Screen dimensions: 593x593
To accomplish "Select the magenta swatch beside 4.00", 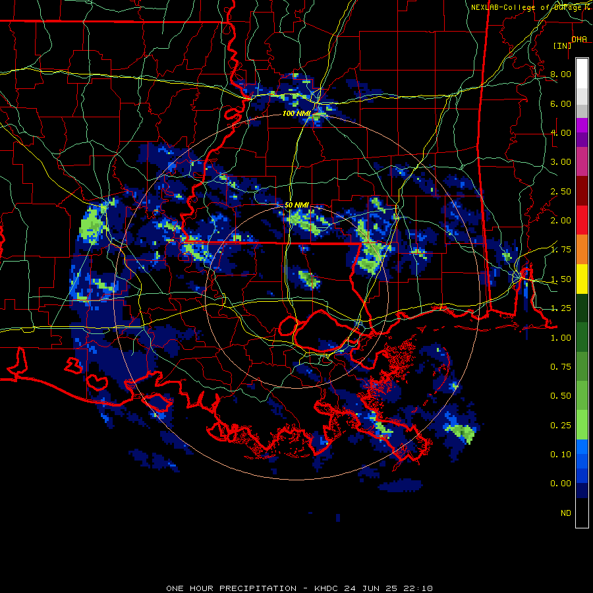I will coord(582,125).
